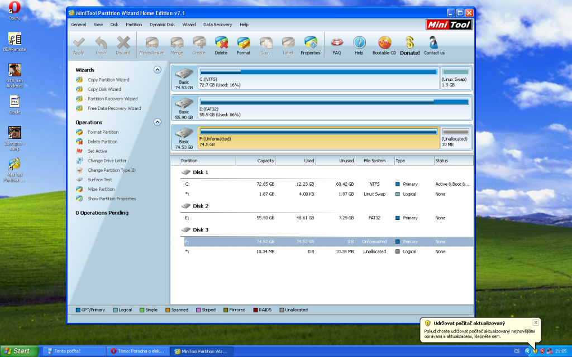Screen dimensions: 572x357
Task: Sort by Status column header
Action: (x=454, y=161)
